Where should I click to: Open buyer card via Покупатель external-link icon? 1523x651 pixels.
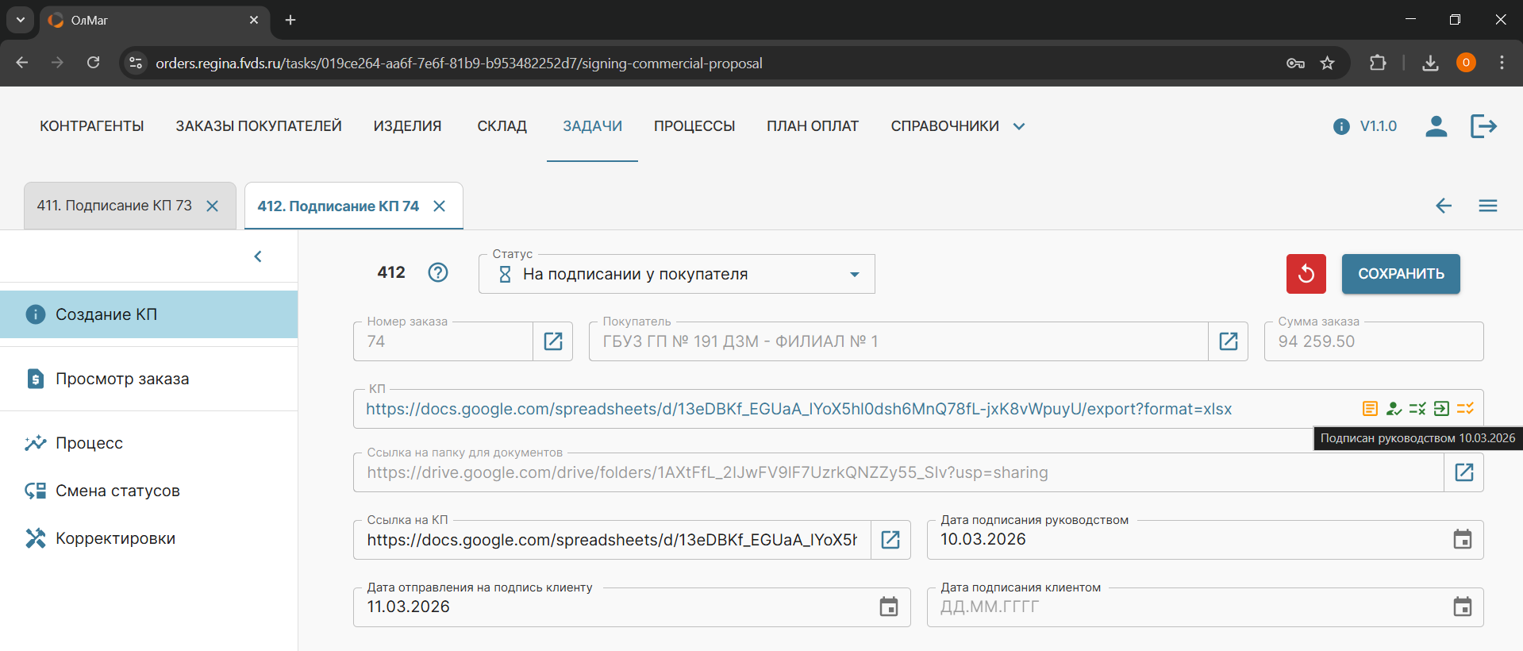click(1228, 341)
